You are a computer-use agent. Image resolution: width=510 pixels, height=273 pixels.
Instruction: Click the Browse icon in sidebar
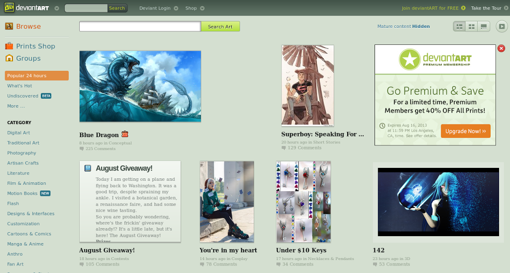[9, 26]
